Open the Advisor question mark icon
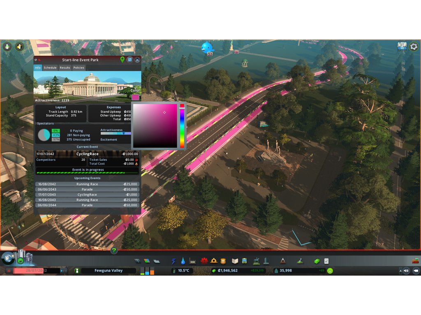This screenshot has width=421, height=315. tap(114, 251)
